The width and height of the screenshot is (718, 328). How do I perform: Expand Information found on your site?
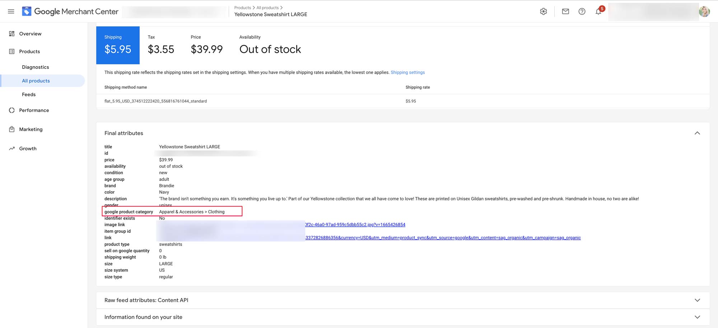(x=403, y=317)
